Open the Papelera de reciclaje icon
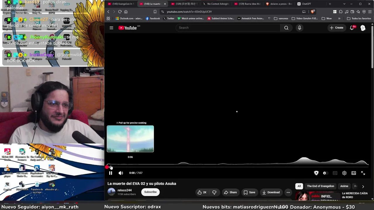Image resolution: width=374 pixels, height=210 pixels. click(x=37, y=187)
